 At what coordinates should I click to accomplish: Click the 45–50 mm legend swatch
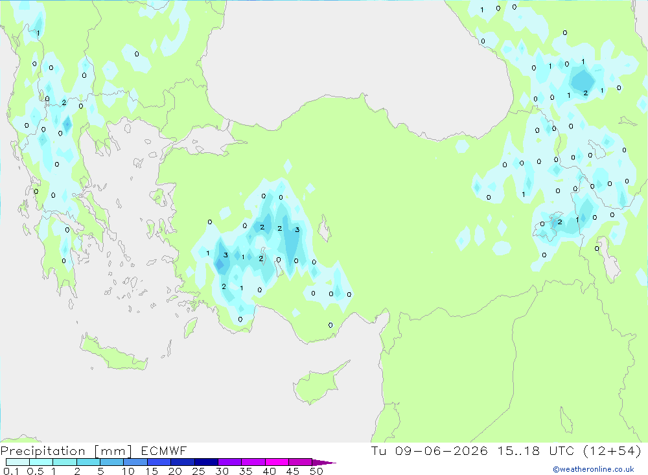pyautogui.click(x=300, y=462)
